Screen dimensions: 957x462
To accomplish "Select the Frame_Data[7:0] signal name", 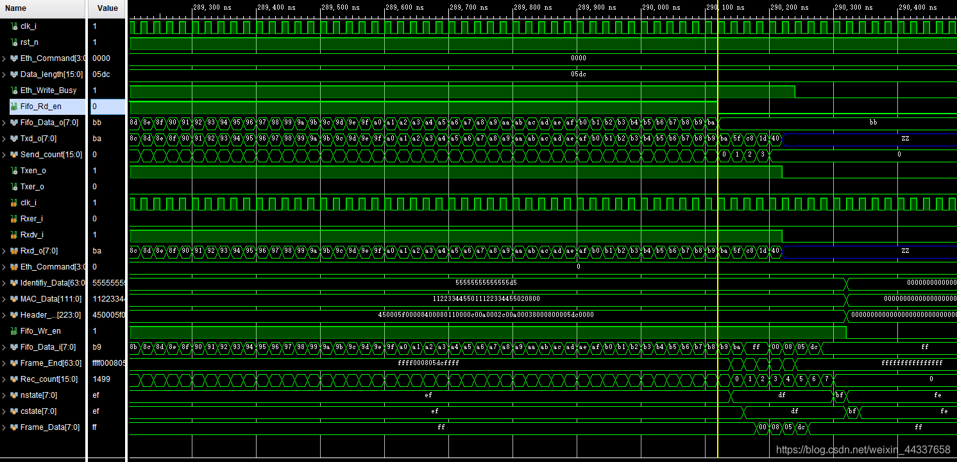I will 50,427.
